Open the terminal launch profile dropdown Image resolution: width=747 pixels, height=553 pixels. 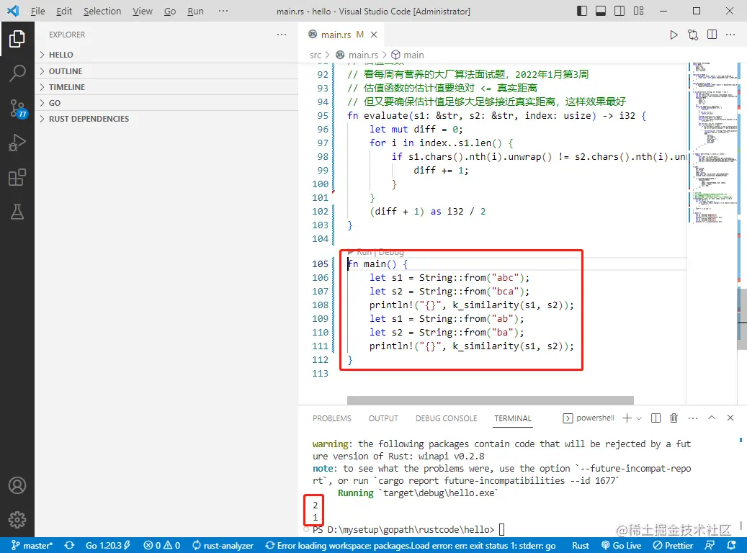(x=639, y=418)
